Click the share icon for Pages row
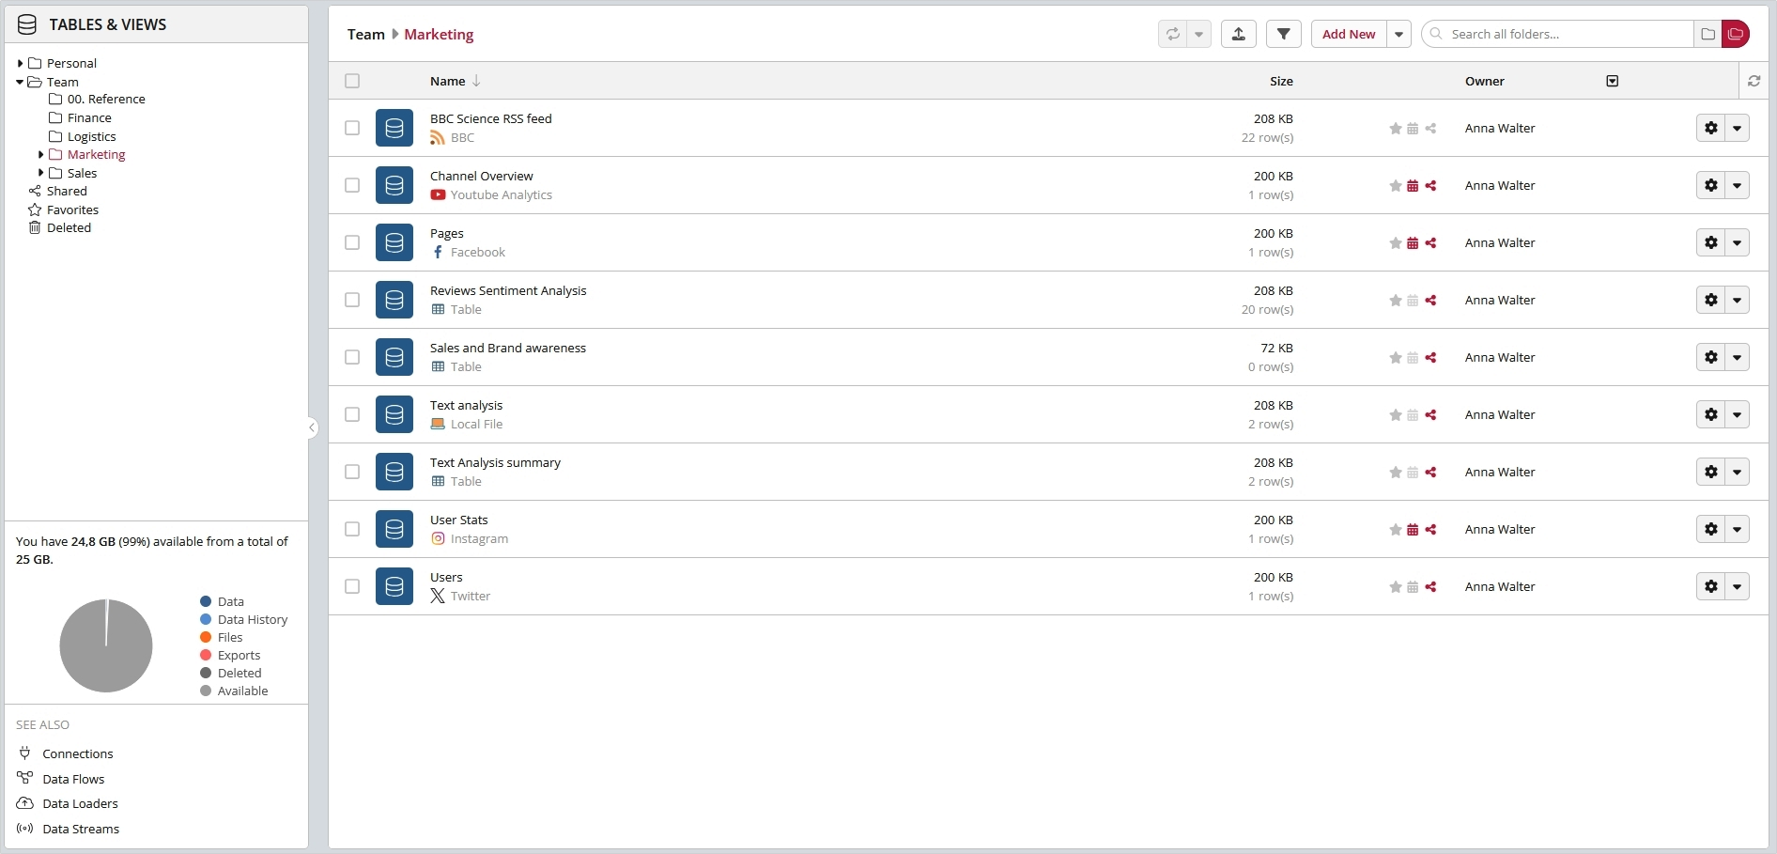1777x854 pixels. 1430,243
